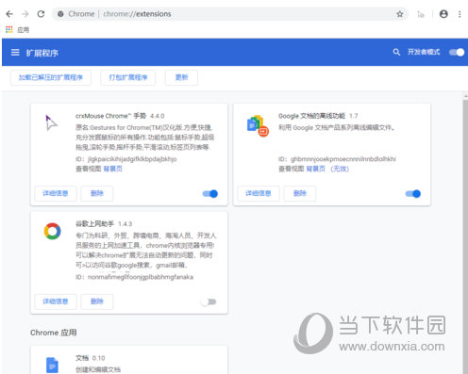Click 打包扩展程序 button
Screen dimensions: 468x374
pos(128,77)
